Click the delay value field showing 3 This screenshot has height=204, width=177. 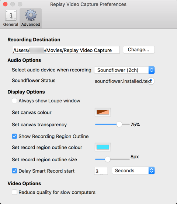[x=101, y=171]
